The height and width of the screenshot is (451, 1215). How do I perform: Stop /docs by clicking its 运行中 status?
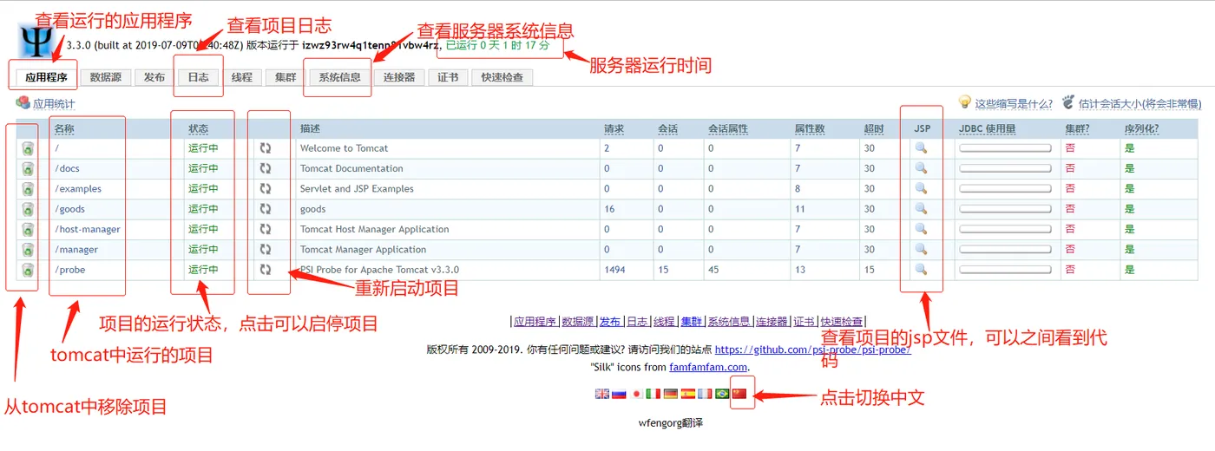pos(203,168)
